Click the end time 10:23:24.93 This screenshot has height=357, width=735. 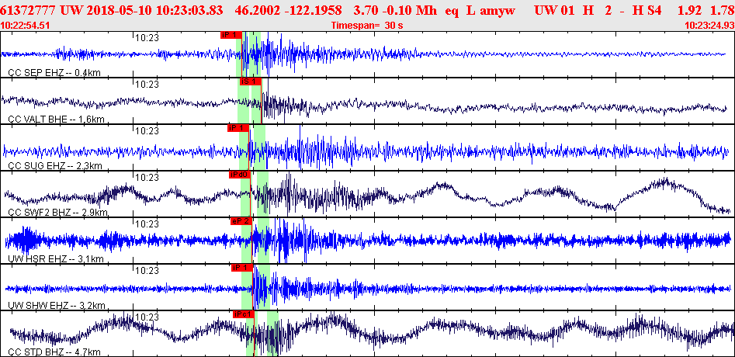point(708,25)
